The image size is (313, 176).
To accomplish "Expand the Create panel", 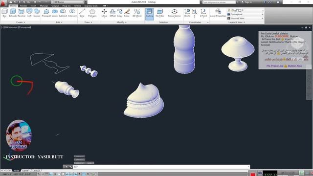I will [x=21, y=22].
